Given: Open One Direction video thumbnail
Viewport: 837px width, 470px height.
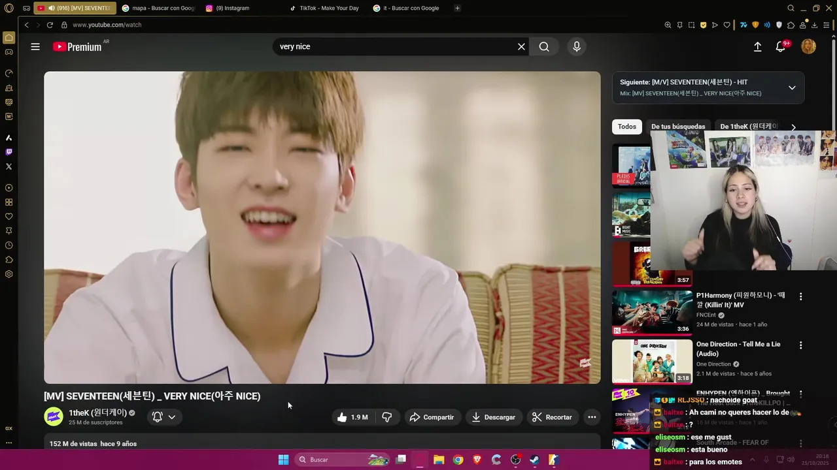Looking at the screenshot, I should 652,362.
